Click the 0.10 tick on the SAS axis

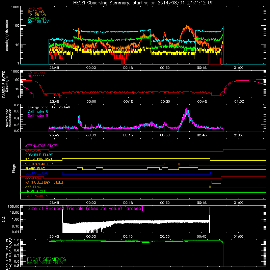[x=15, y=226]
